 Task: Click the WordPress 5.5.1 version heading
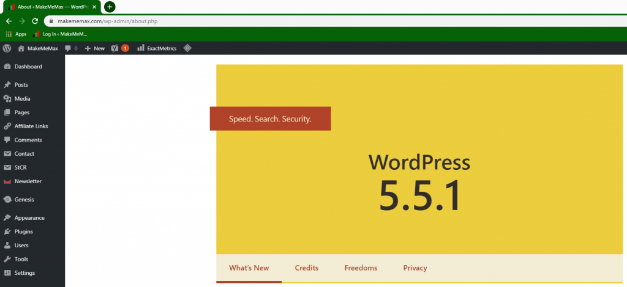click(x=419, y=183)
